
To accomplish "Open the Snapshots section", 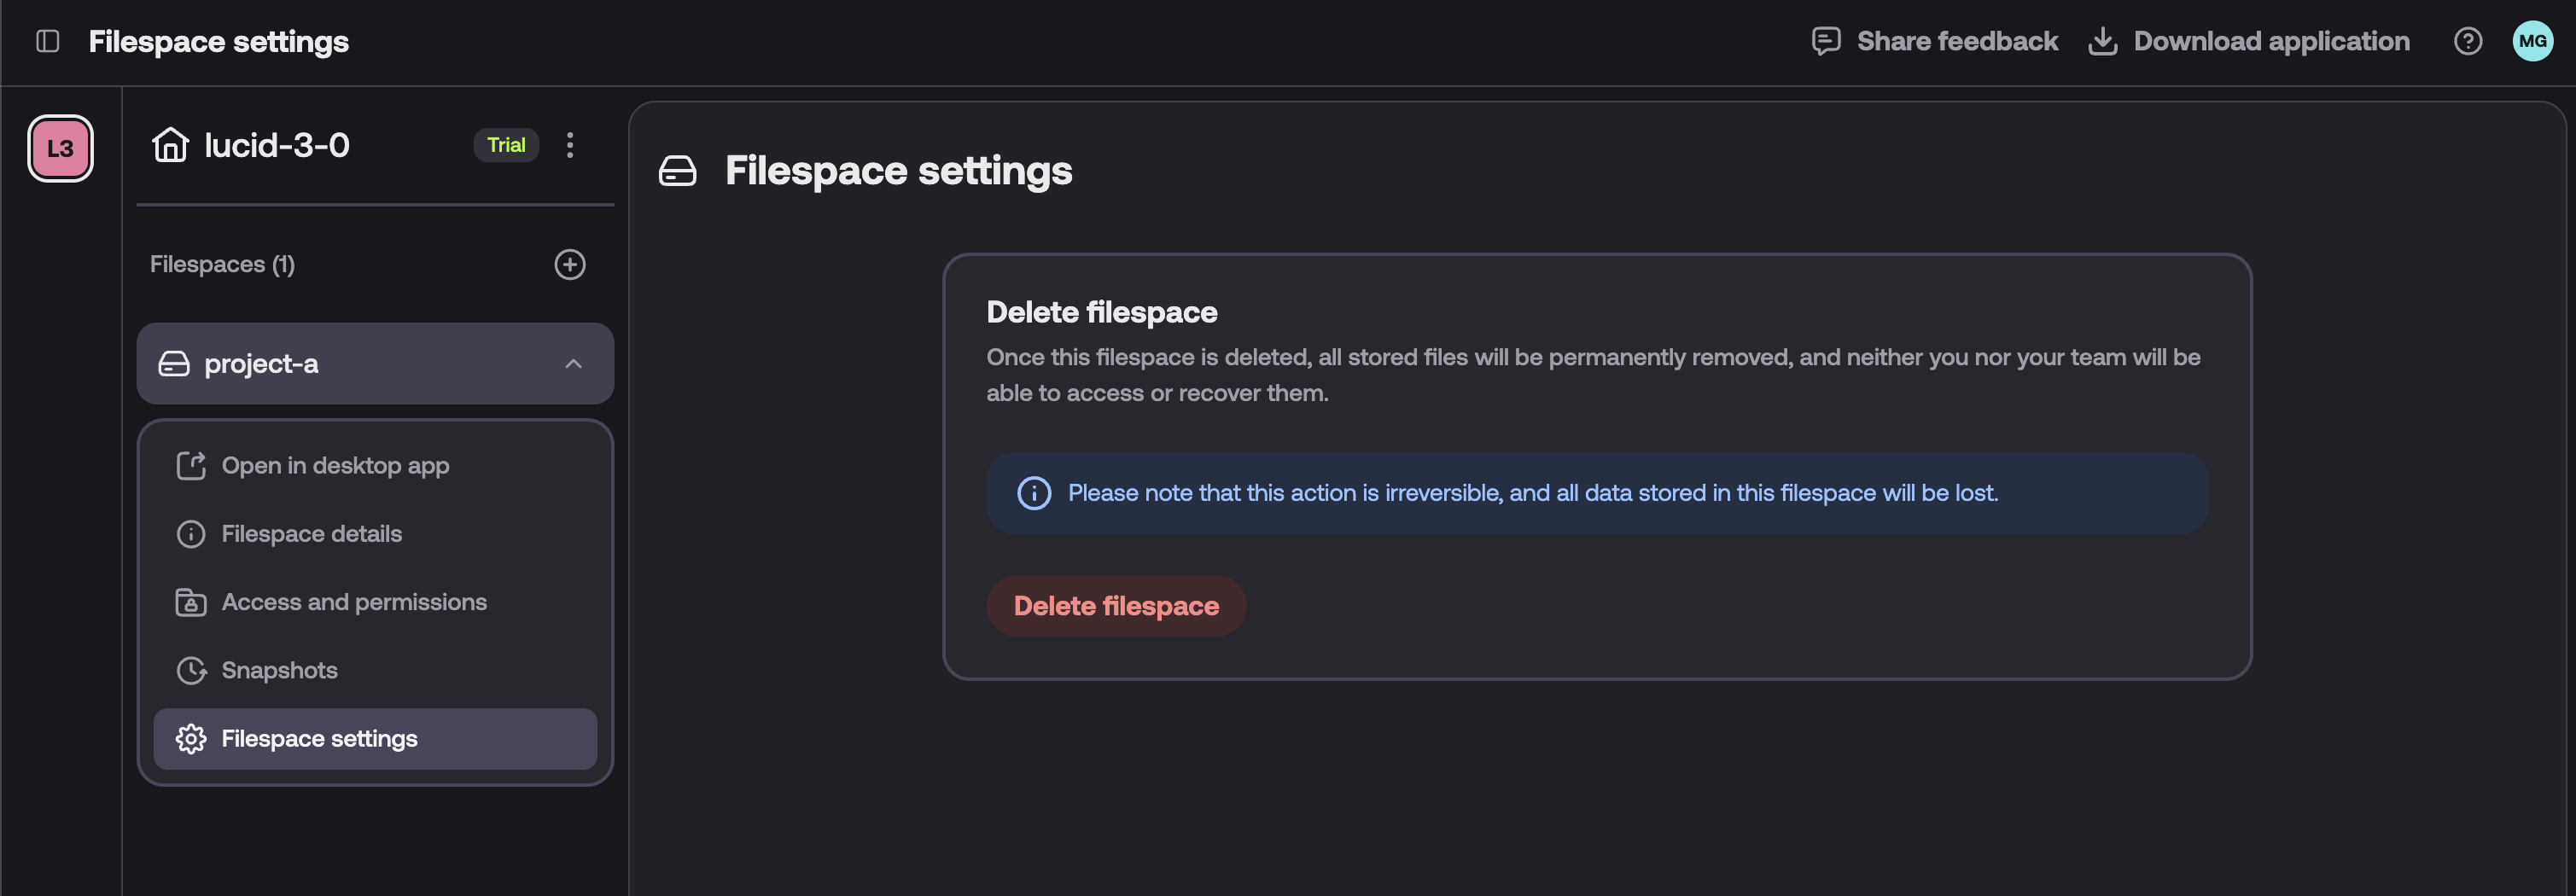I will [x=375, y=670].
